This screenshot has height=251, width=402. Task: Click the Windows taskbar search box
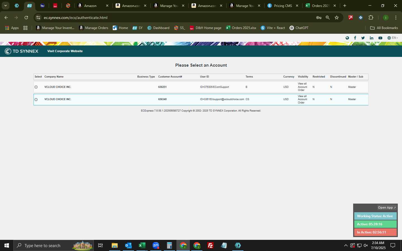tap(54, 245)
